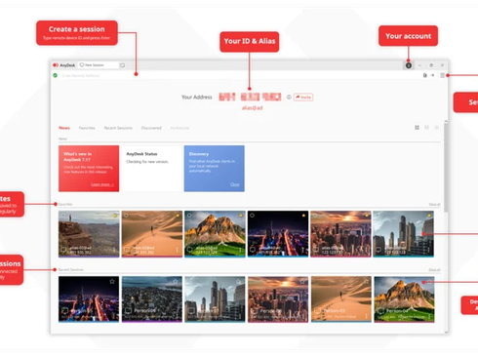Screen dimensions: 478x357
Task: Click status circle on canyon favorite tile
Action: pos(63,216)
